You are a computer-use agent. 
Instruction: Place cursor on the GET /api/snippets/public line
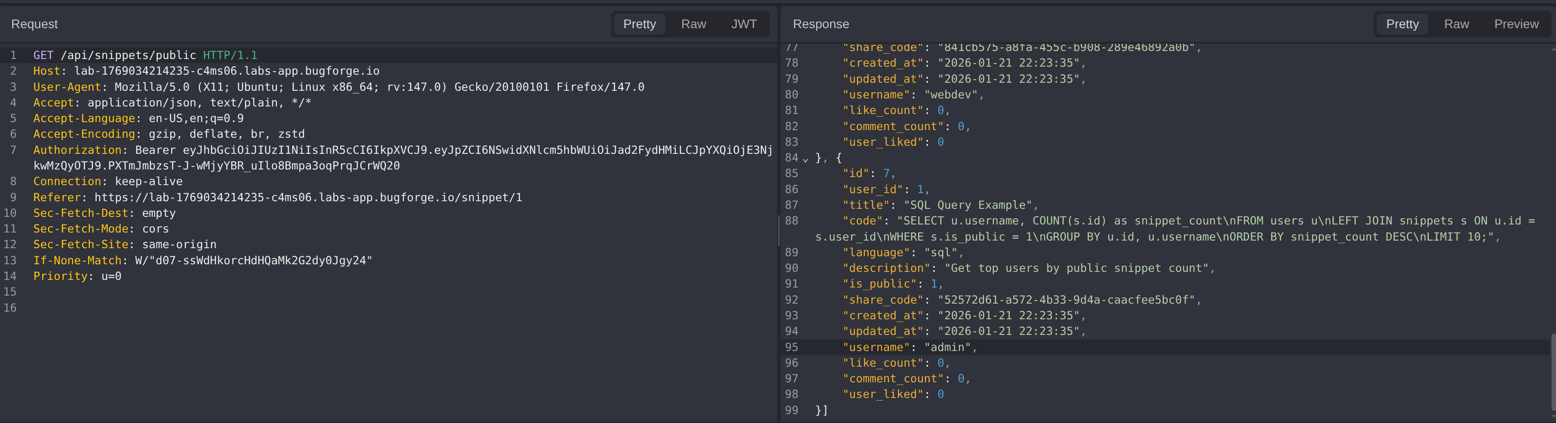point(145,55)
